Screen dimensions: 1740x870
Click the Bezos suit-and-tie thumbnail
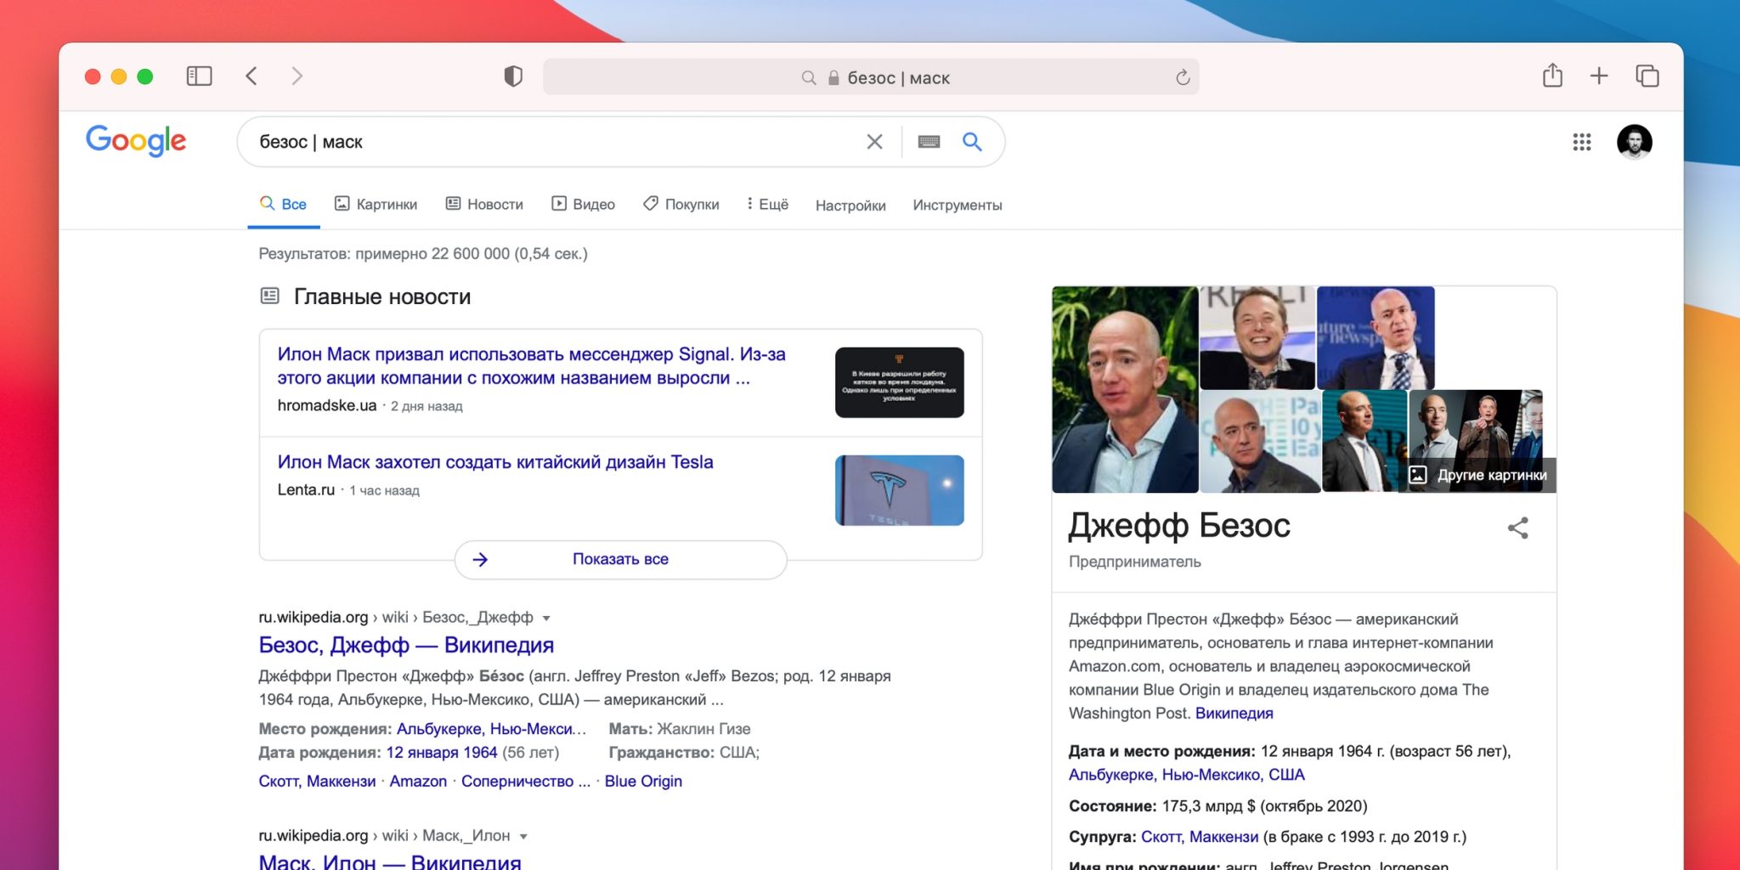pyautogui.click(x=1376, y=337)
